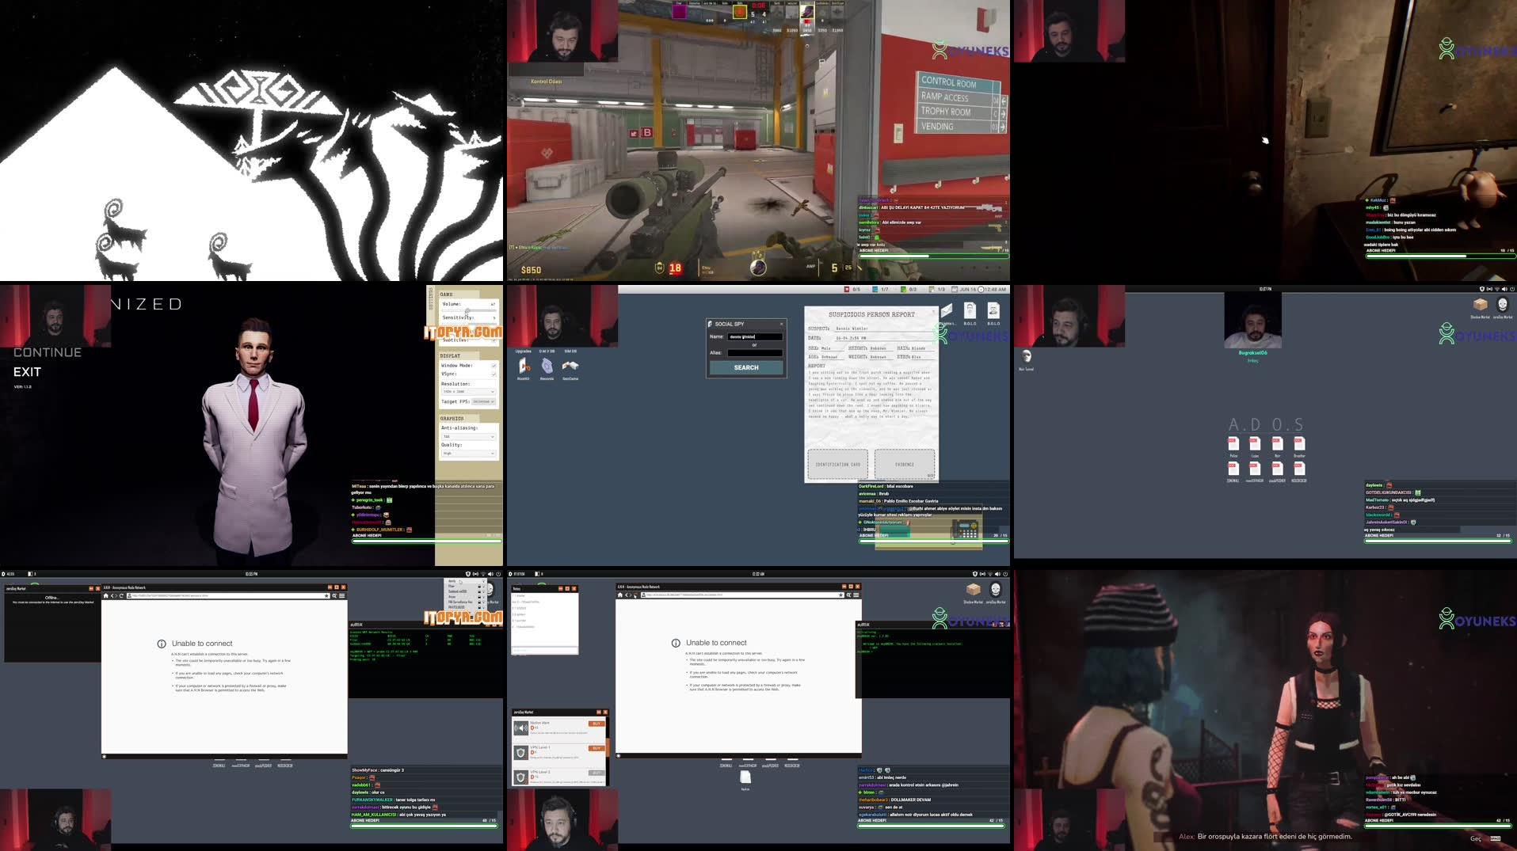
Task: Open Shadow Market box icon on 12:22 AM desktop
Action: pos(974,591)
